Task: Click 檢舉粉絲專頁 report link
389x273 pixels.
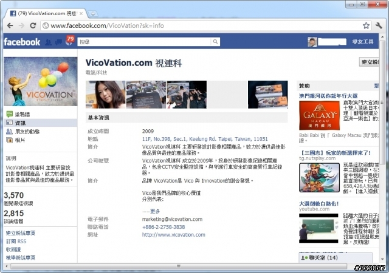Action: click(x=21, y=257)
